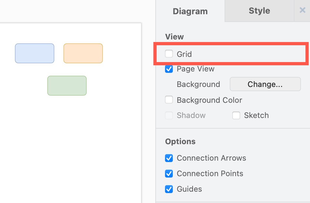Switch to the Style tab

point(259,11)
